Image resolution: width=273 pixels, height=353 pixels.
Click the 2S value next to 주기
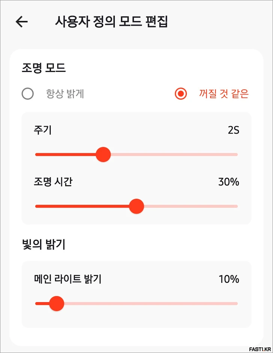pos(233,130)
